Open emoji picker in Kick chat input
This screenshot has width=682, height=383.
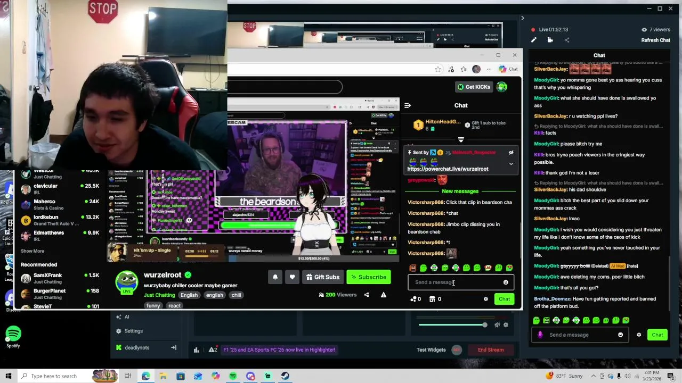(506, 282)
